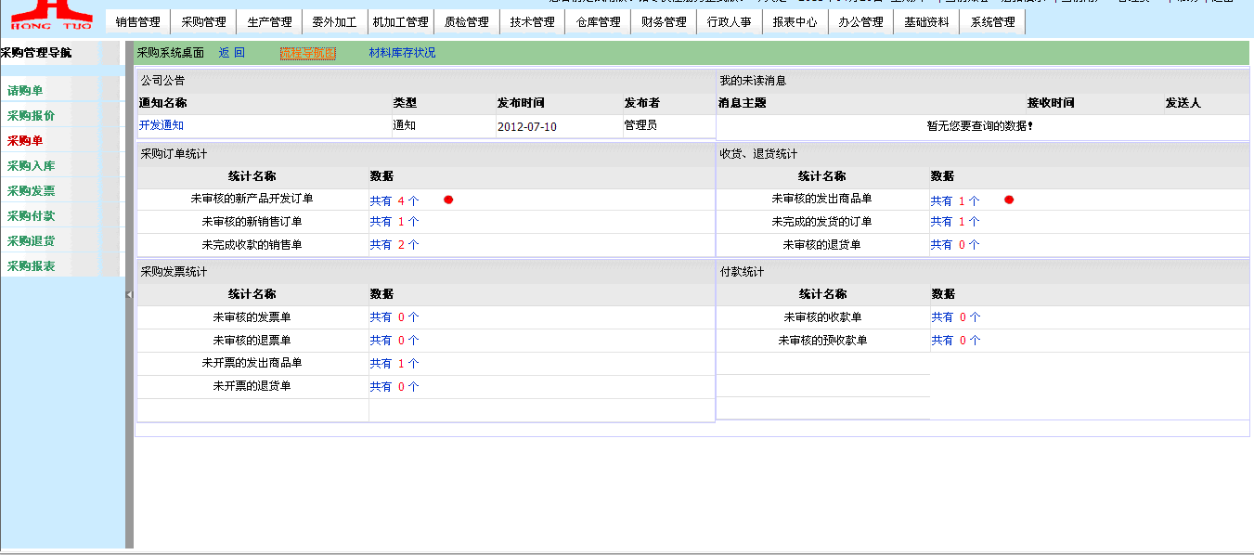Open the 质检管理 menu
1254x555 pixels.
coord(467,22)
